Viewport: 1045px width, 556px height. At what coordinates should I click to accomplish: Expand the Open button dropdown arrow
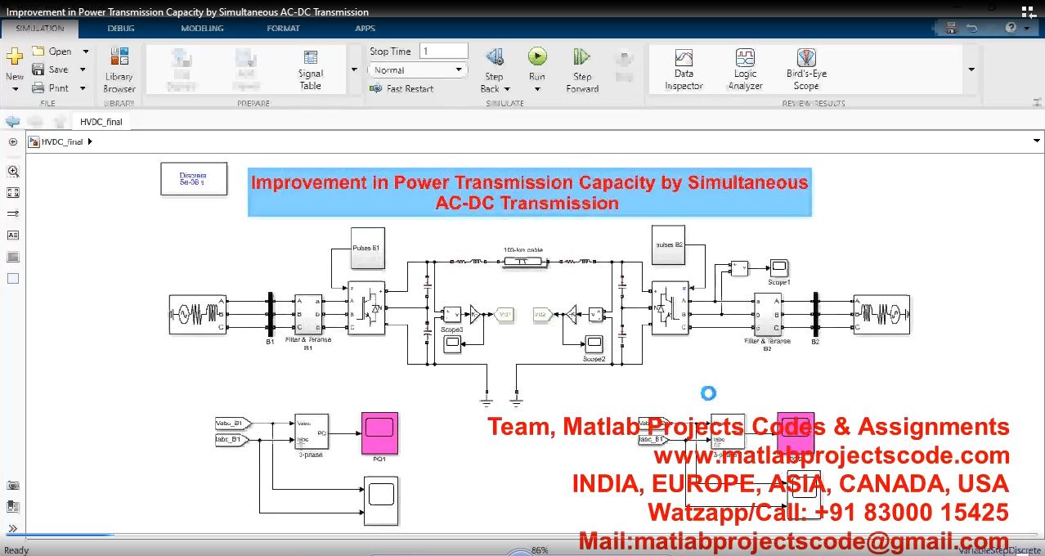pos(85,52)
